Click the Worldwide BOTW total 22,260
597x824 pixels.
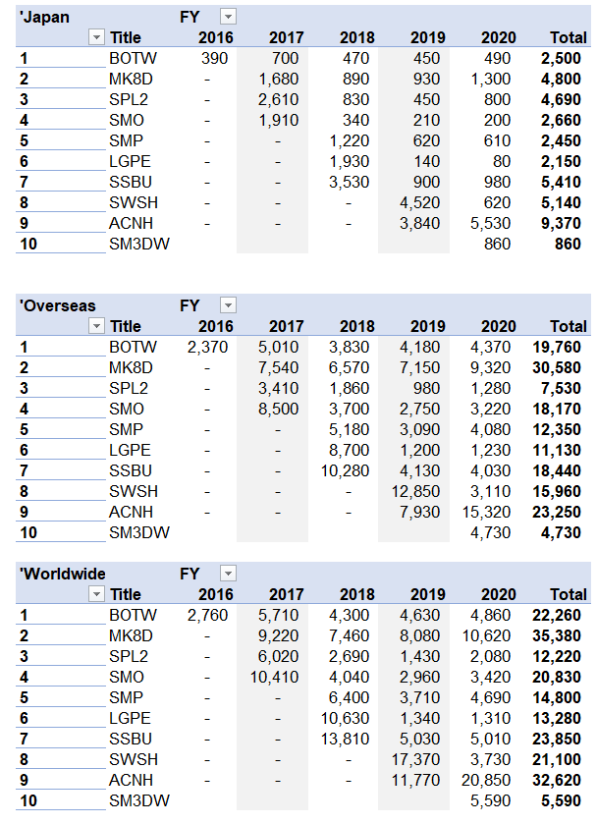pyautogui.click(x=557, y=615)
